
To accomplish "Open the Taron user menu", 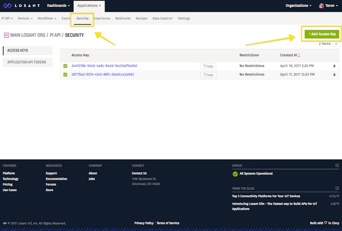I will (x=328, y=6).
